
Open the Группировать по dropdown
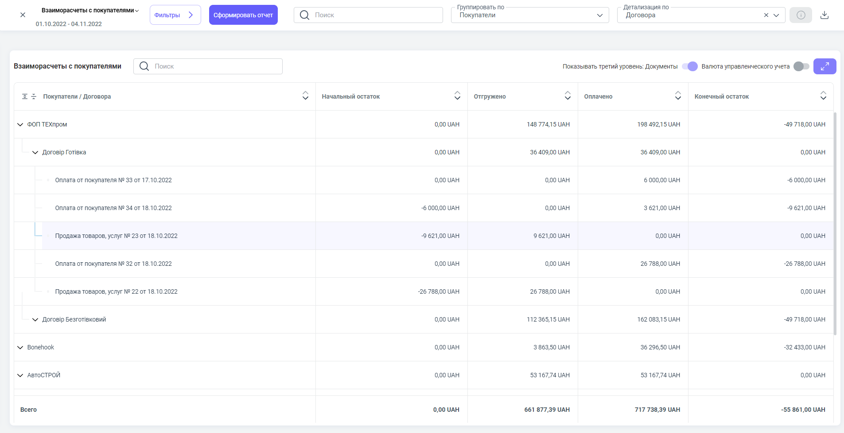coord(529,15)
